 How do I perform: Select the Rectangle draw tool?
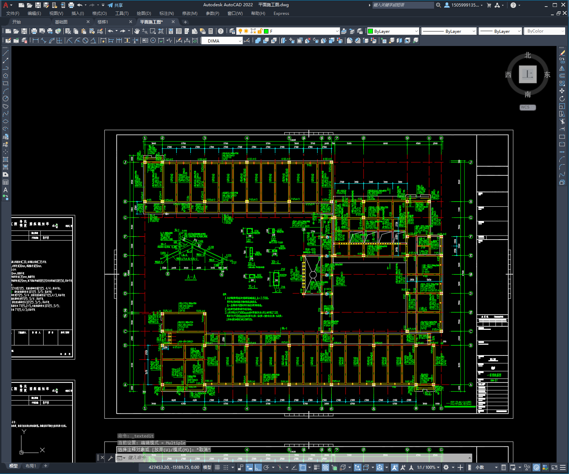tap(6, 83)
